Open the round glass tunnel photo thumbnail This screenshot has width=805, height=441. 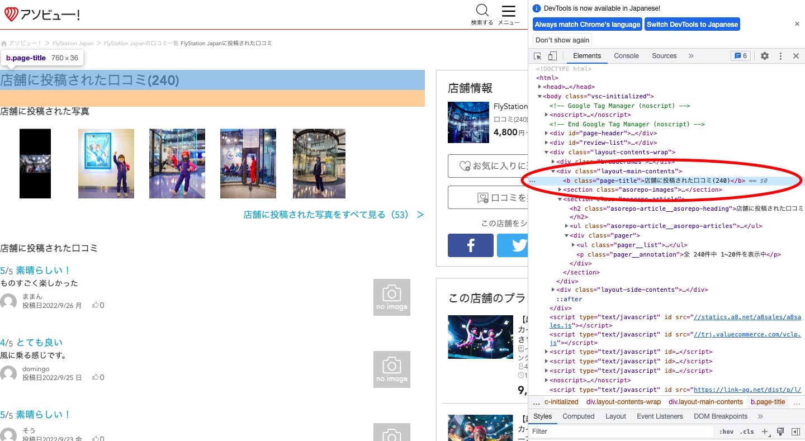point(319,164)
